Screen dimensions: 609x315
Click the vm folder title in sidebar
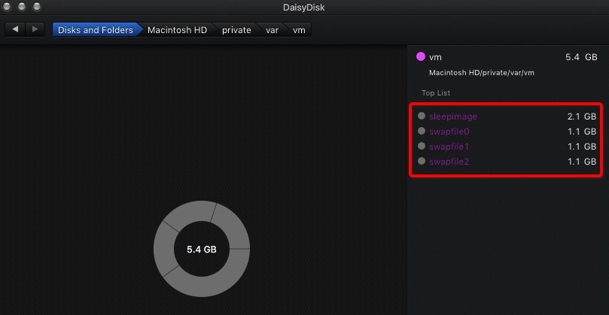pyautogui.click(x=434, y=56)
